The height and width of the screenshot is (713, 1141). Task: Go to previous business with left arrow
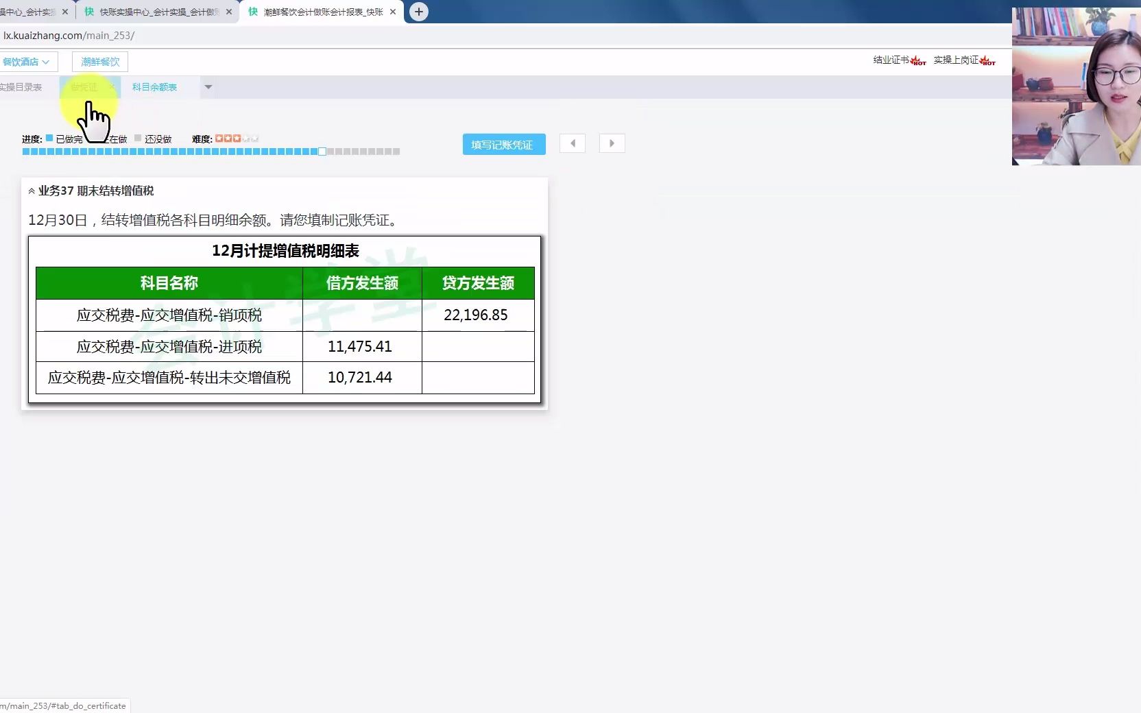[x=573, y=143]
